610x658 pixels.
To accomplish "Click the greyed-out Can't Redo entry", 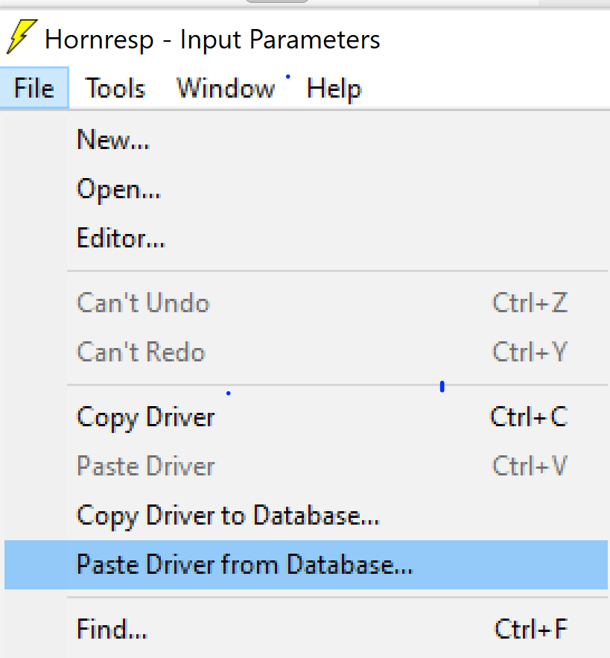I will 141,352.
